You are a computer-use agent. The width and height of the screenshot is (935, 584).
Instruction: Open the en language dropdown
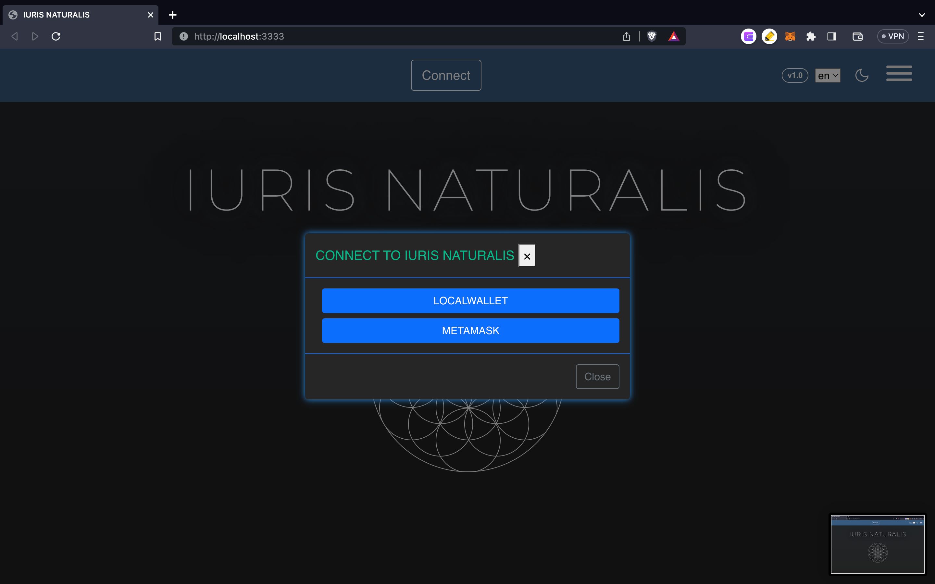(x=828, y=75)
